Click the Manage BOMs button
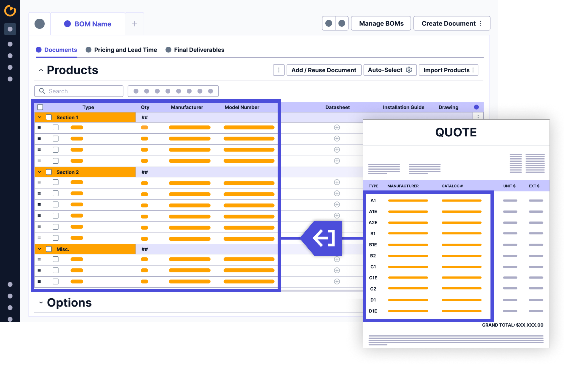Screen dimensions: 564x365 point(381,23)
